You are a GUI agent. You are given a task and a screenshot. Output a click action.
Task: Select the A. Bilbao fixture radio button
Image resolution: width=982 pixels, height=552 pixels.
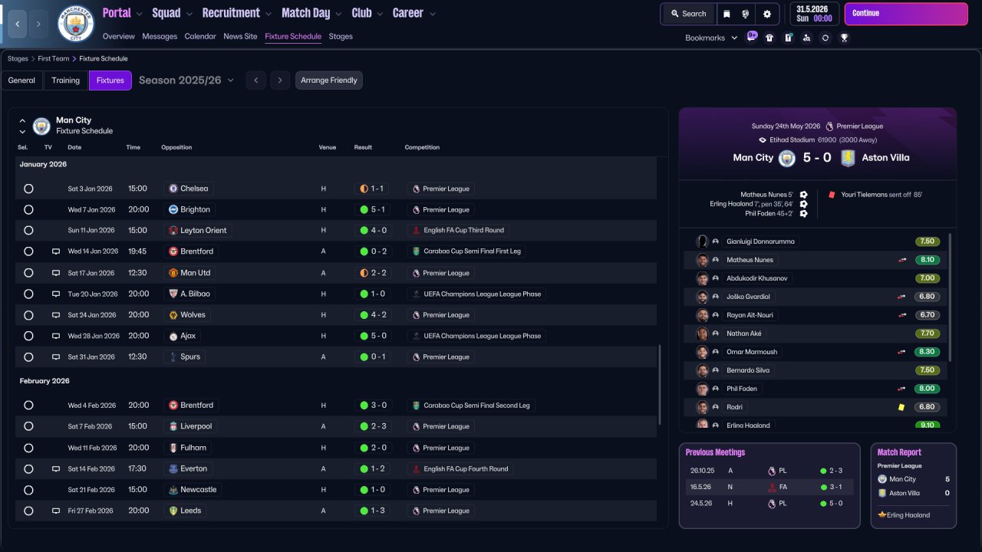28,294
